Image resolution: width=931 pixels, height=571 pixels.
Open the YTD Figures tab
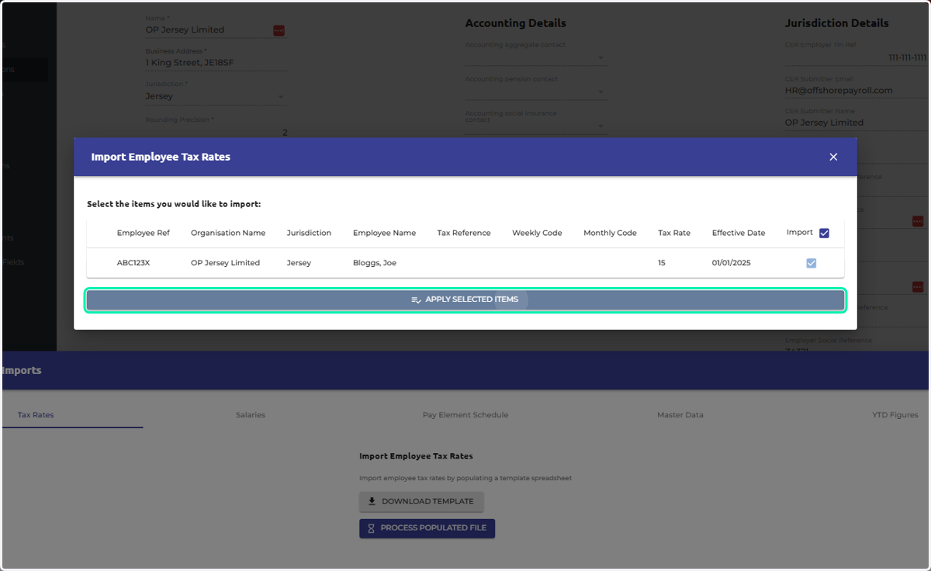coord(895,415)
